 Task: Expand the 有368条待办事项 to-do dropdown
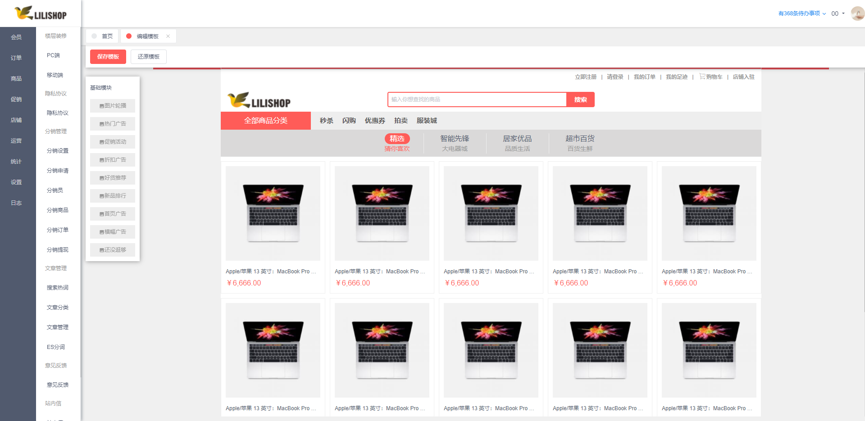(802, 14)
